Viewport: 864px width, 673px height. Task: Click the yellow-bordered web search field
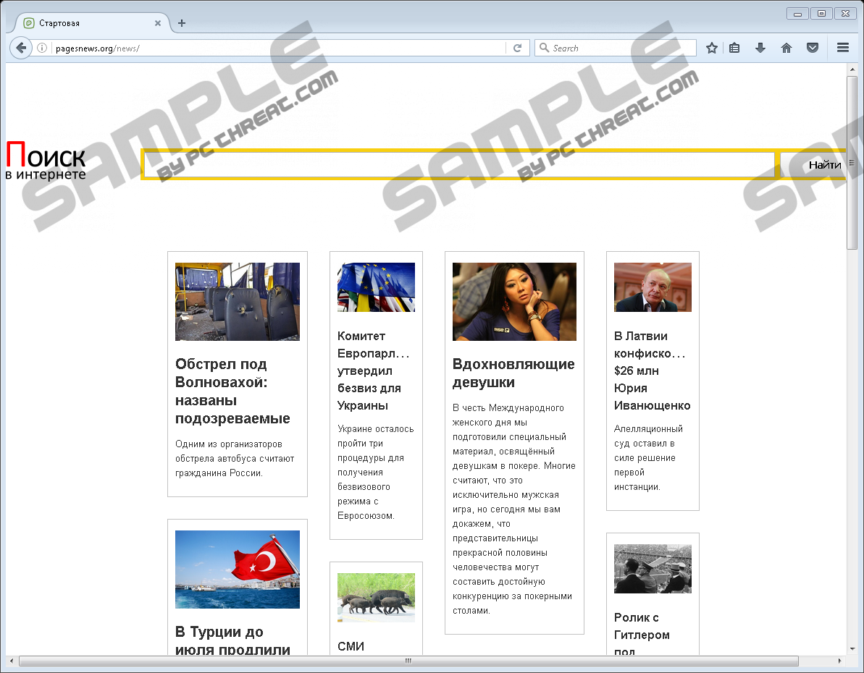coord(459,165)
